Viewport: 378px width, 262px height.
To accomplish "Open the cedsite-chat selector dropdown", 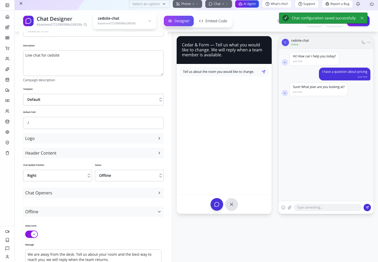I will click(x=125, y=21).
